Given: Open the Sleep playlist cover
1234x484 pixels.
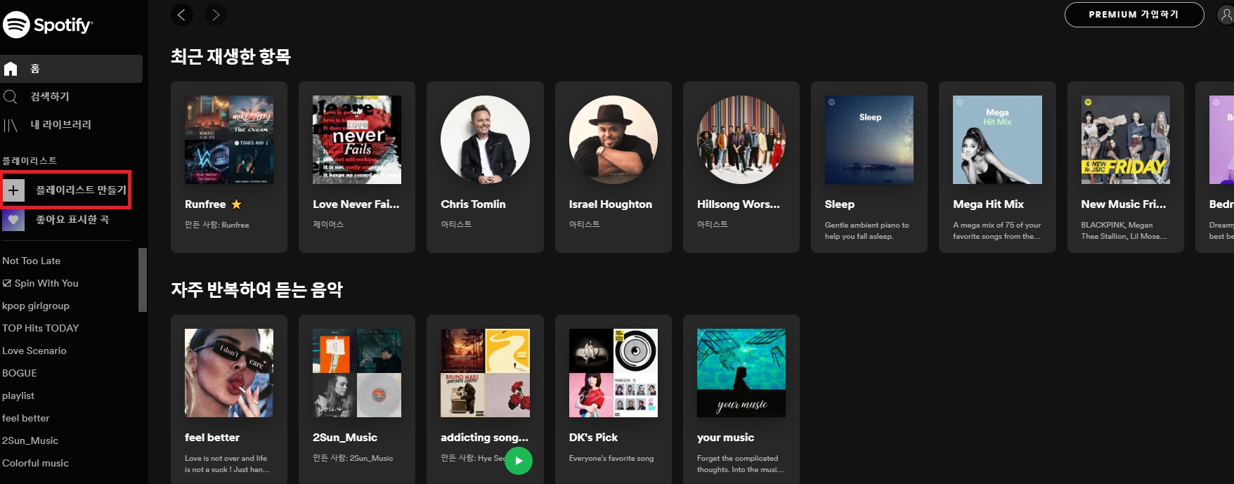Looking at the screenshot, I should point(869,140).
